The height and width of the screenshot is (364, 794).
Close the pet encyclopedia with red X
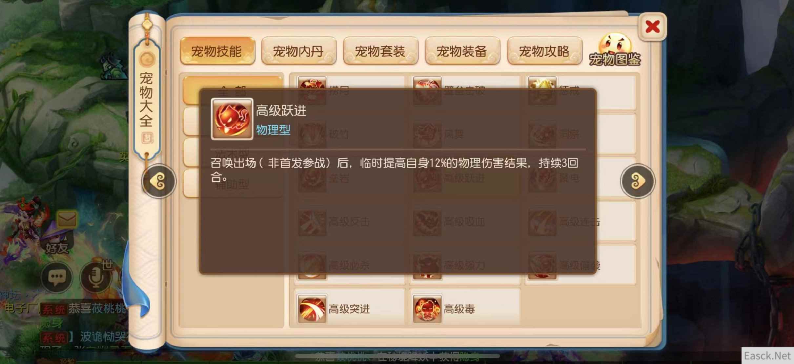[x=652, y=27]
